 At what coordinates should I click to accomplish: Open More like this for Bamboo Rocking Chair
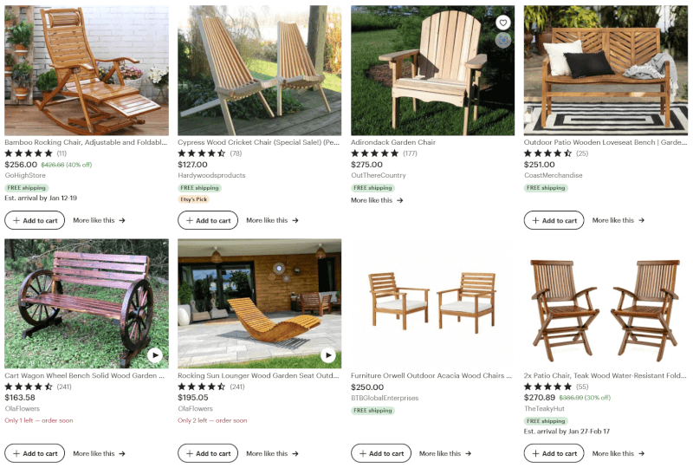pyautogui.click(x=99, y=220)
